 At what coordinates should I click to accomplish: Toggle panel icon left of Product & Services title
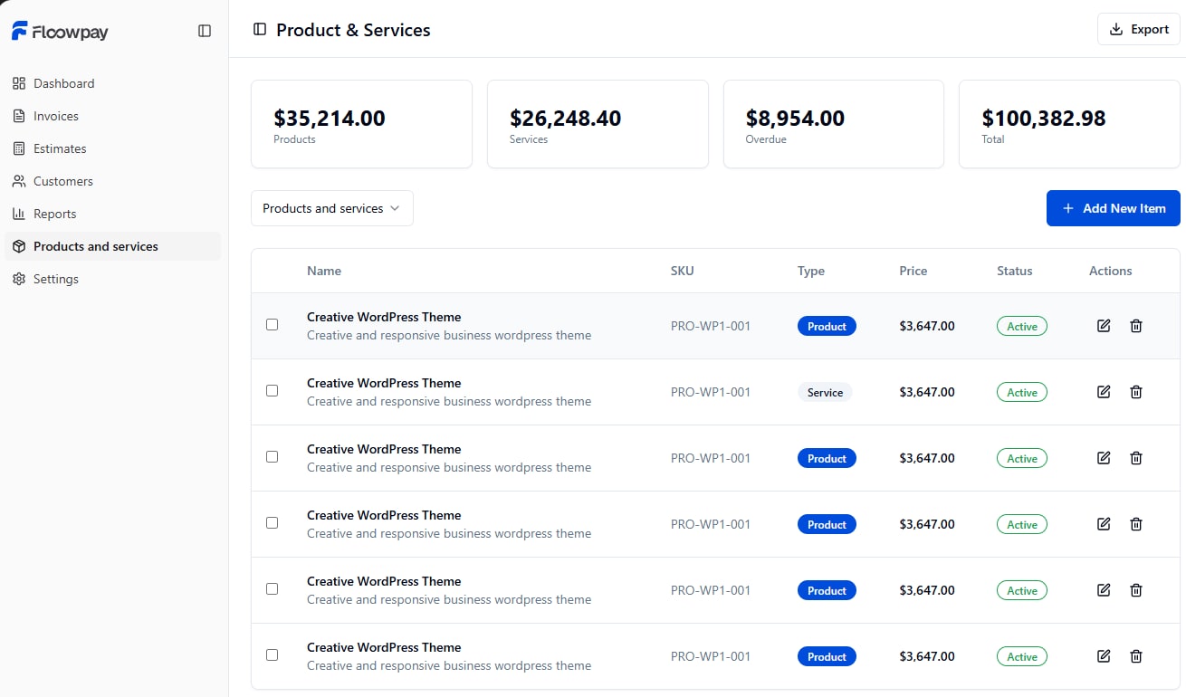(x=260, y=29)
